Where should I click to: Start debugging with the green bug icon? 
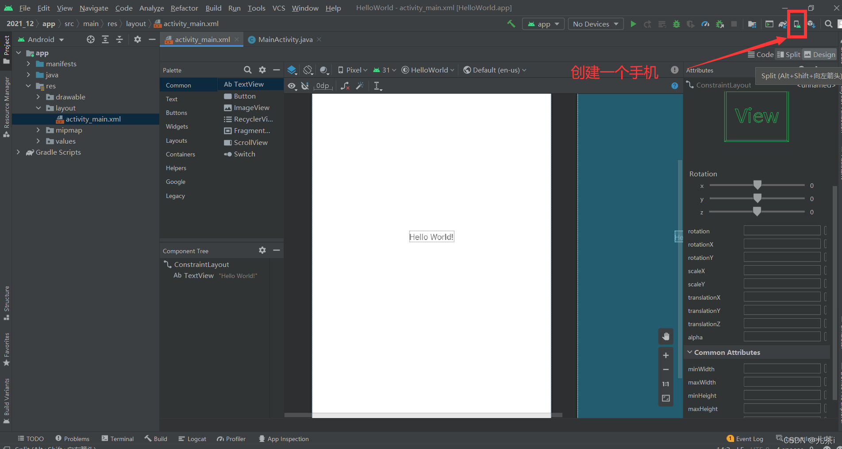676,24
